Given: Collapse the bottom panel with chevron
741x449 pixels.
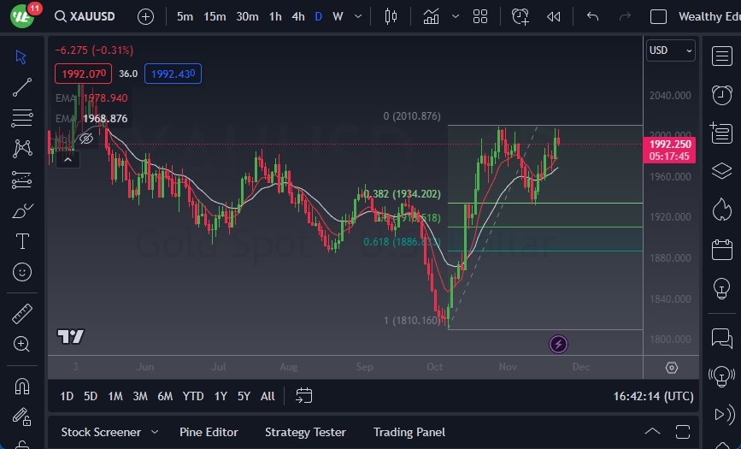Looking at the screenshot, I should [652, 432].
